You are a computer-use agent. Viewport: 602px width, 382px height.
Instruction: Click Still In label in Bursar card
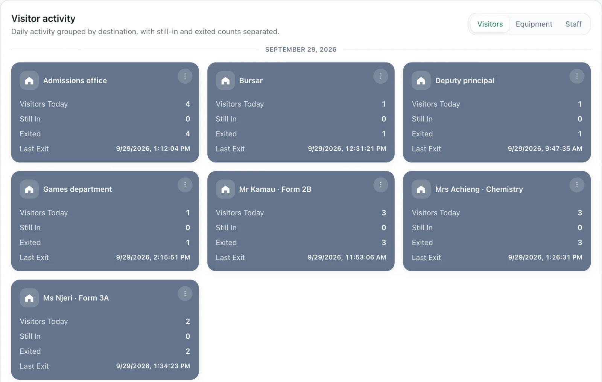click(226, 119)
